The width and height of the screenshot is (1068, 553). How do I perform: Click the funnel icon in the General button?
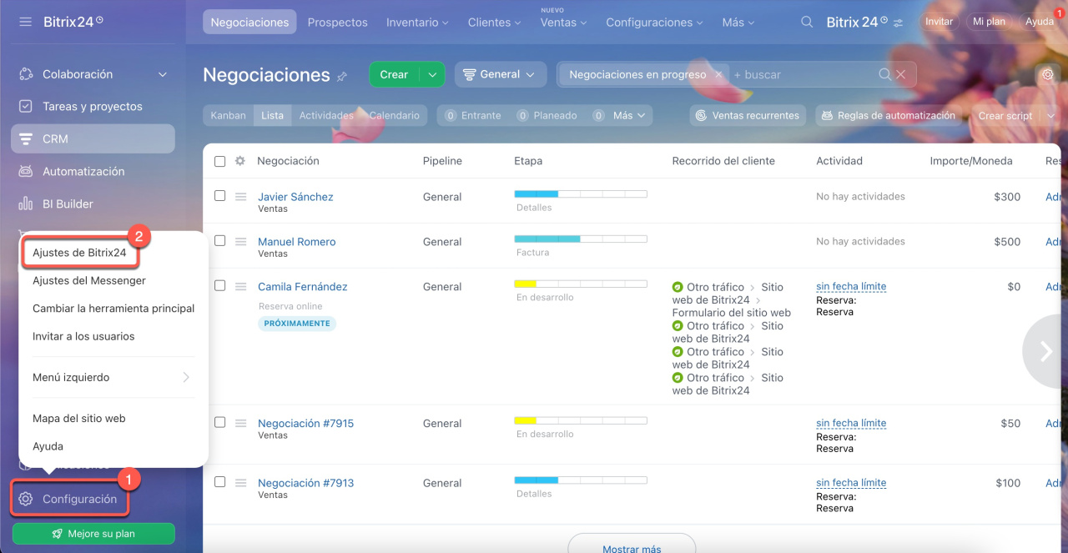pos(470,74)
